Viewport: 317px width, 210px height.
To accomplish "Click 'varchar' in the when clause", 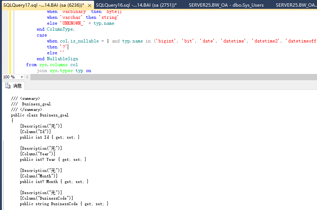I will click(71, 17).
